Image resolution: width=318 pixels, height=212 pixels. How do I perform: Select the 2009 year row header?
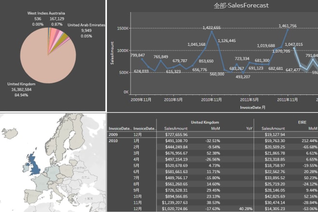pyautogui.click(x=113, y=134)
